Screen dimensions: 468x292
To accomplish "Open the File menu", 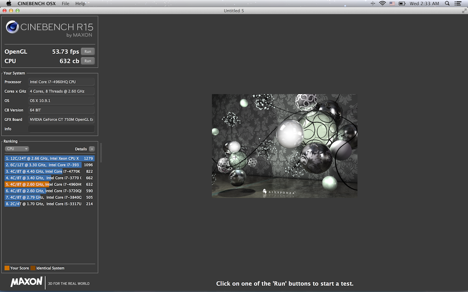I will (65, 3).
